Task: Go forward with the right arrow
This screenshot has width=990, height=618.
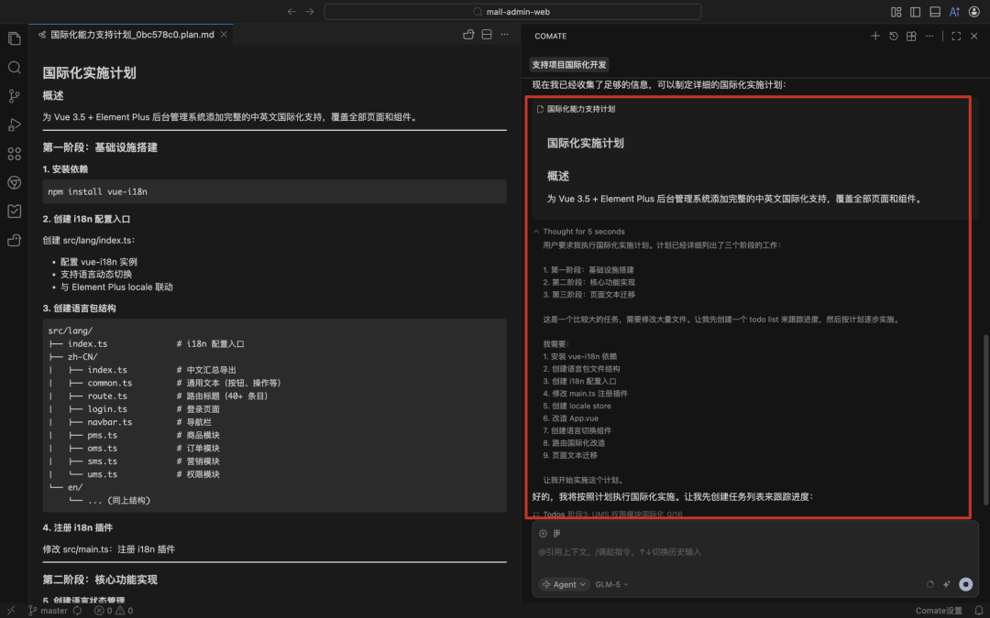Action: (x=310, y=11)
